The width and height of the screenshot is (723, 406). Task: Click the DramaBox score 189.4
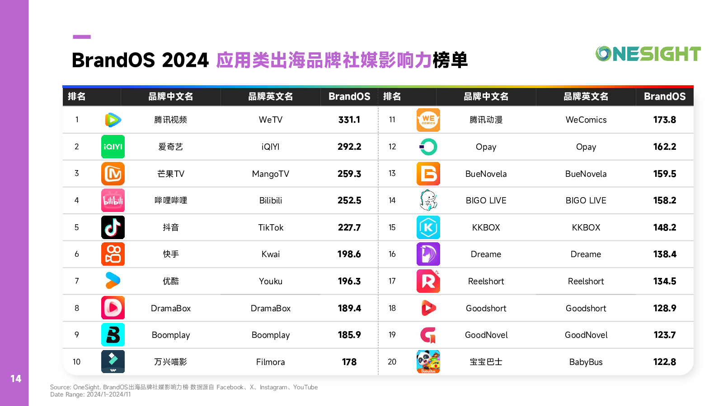coord(349,308)
